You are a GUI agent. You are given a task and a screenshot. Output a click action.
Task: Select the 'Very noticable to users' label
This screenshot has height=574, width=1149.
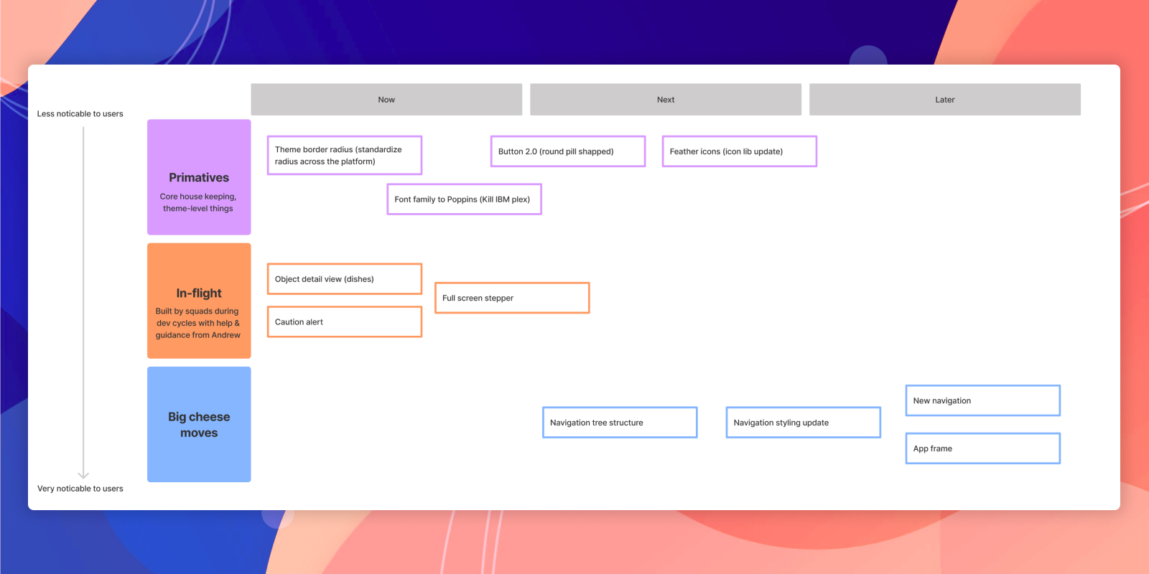[80, 489]
